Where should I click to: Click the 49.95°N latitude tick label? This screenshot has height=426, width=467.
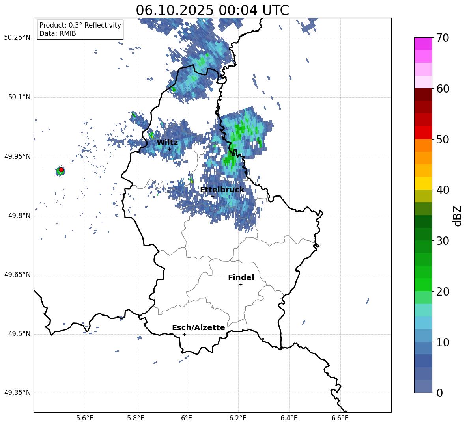click(x=17, y=156)
